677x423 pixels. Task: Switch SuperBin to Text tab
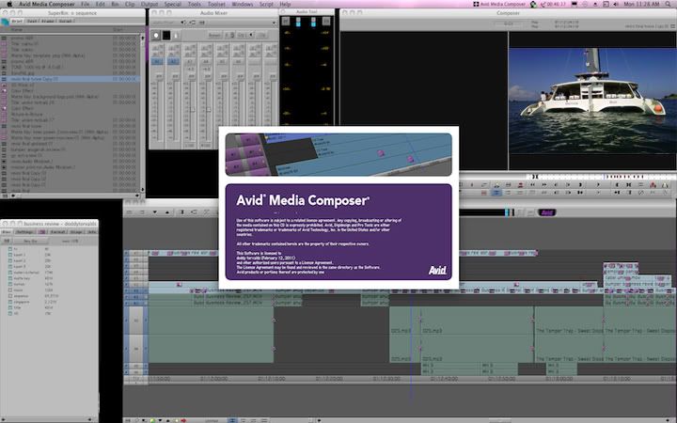(x=32, y=21)
